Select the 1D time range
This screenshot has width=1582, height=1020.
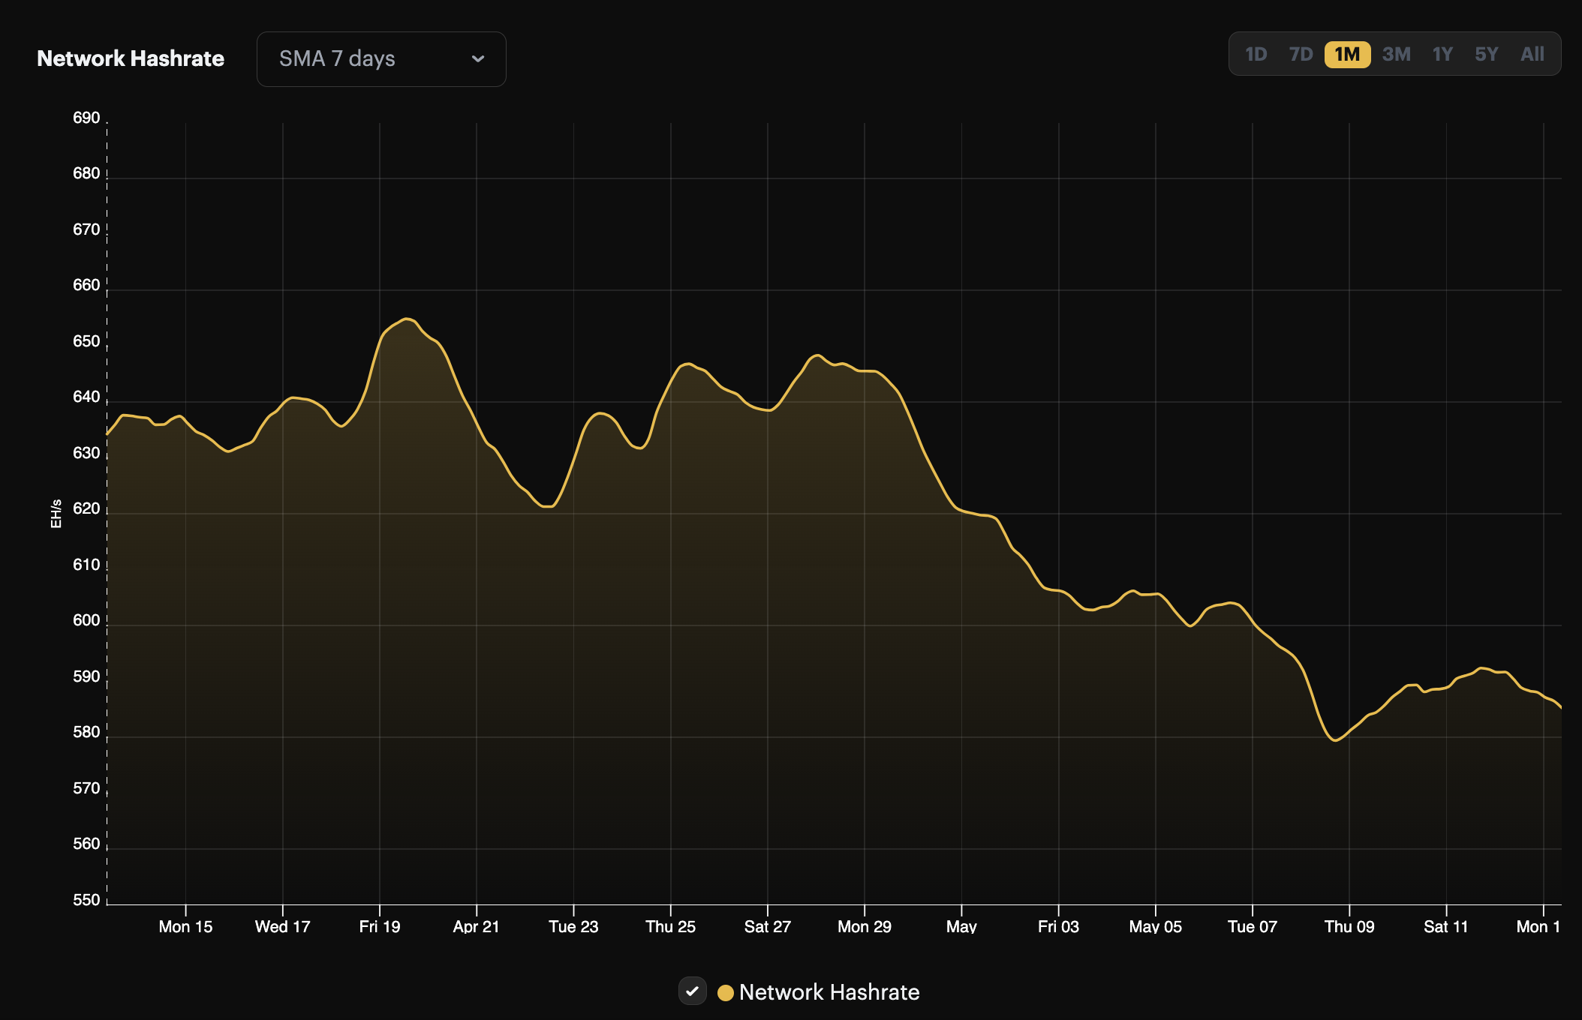click(x=1256, y=54)
